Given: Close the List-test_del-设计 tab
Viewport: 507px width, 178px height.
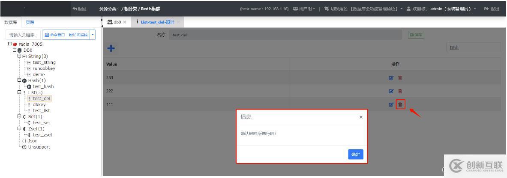Looking at the screenshot, I should coord(178,22).
